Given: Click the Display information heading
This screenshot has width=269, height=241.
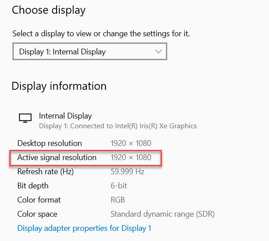Looking at the screenshot, I should click(59, 86).
